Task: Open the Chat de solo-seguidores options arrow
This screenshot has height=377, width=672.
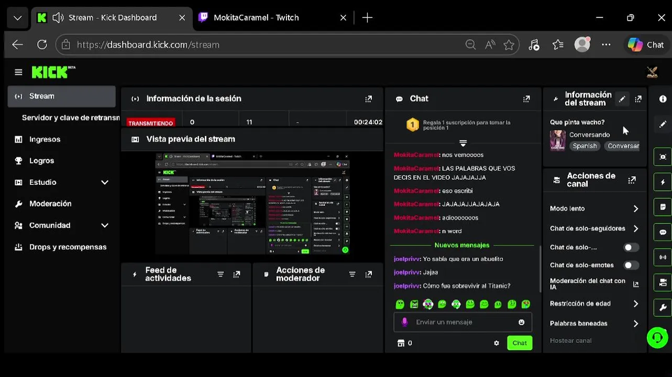Action: click(636, 228)
